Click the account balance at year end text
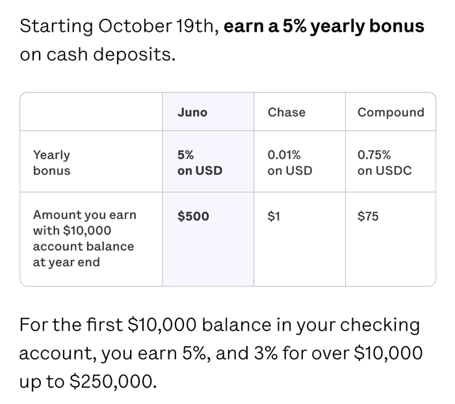This screenshot has height=404, width=455. (83, 255)
